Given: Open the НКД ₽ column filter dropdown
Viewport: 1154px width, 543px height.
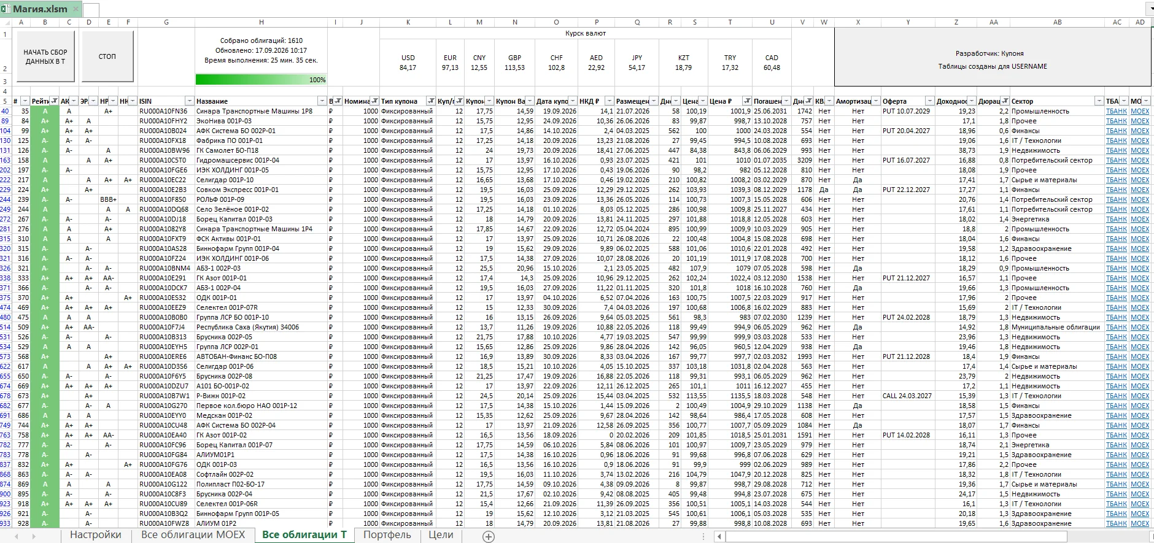Looking at the screenshot, I should pyautogui.click(x=609, y=101).
